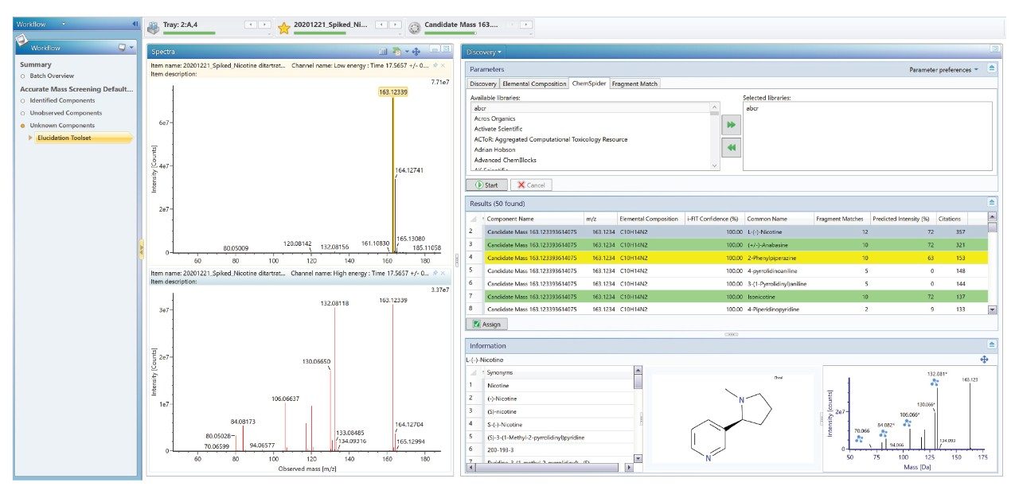Remove library with green left arrows
Screen dimensions: 1019x498
tap(731, 147)
